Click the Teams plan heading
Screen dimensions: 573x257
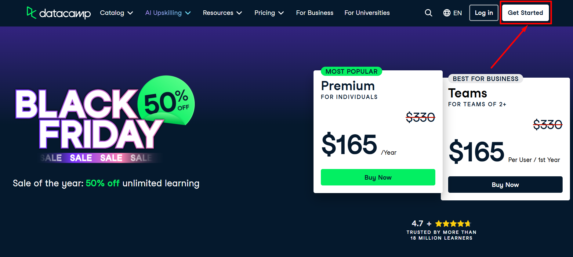(x=467, y=93)
